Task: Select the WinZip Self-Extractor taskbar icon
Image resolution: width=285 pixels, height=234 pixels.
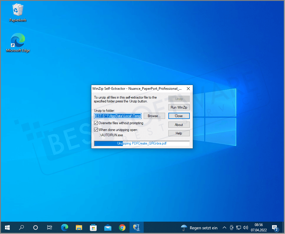Action: point(136,227)
